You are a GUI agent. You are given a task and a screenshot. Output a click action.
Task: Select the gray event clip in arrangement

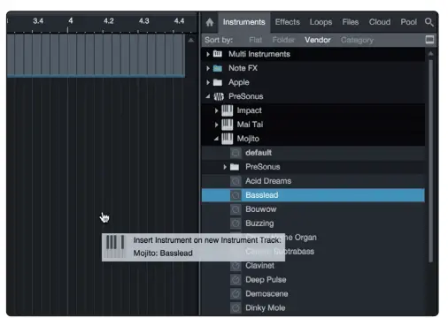(96, 56)
